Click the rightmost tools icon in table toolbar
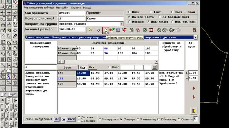Screen dimensions: 229x128 (x=194, y=30)
